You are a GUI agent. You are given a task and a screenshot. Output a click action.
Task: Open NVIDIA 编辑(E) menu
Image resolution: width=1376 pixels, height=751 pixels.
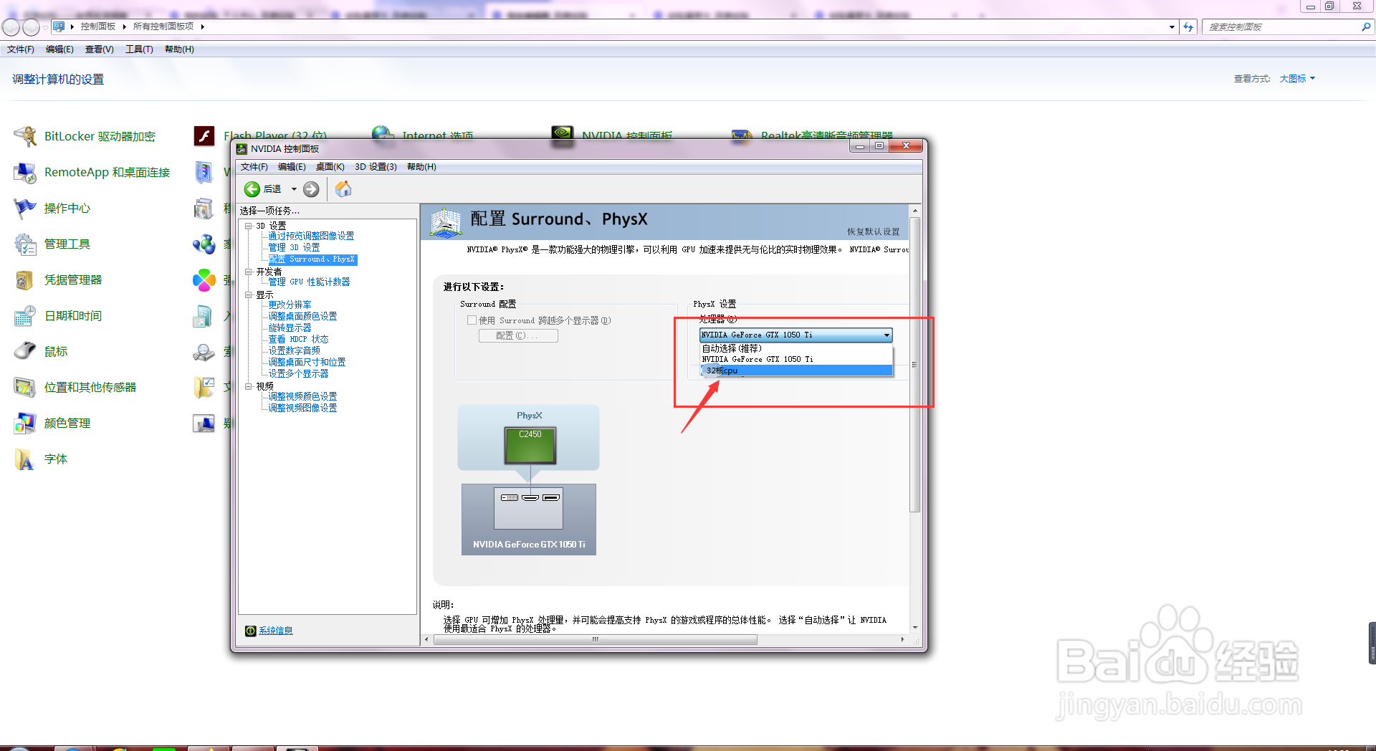pos(292,167)
